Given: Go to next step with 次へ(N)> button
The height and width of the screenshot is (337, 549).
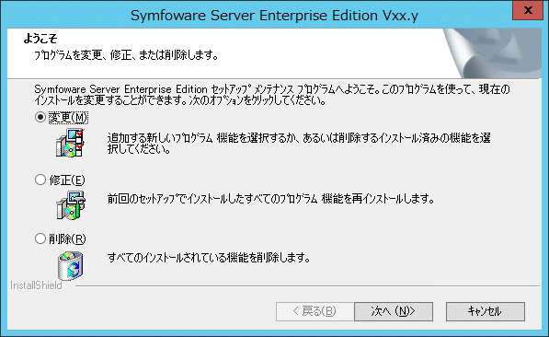Looking at the screenshot, I should pyautogui.click(x=394, y=311).
